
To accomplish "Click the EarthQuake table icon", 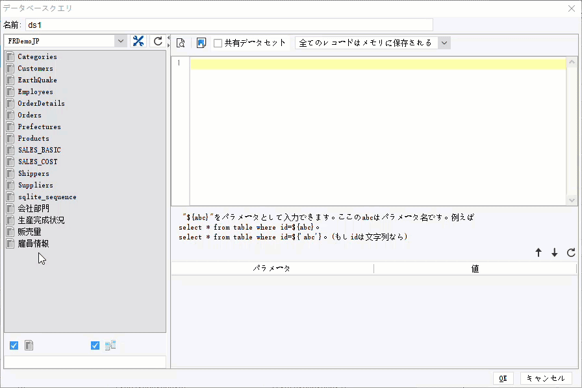I will coord(10,80).
